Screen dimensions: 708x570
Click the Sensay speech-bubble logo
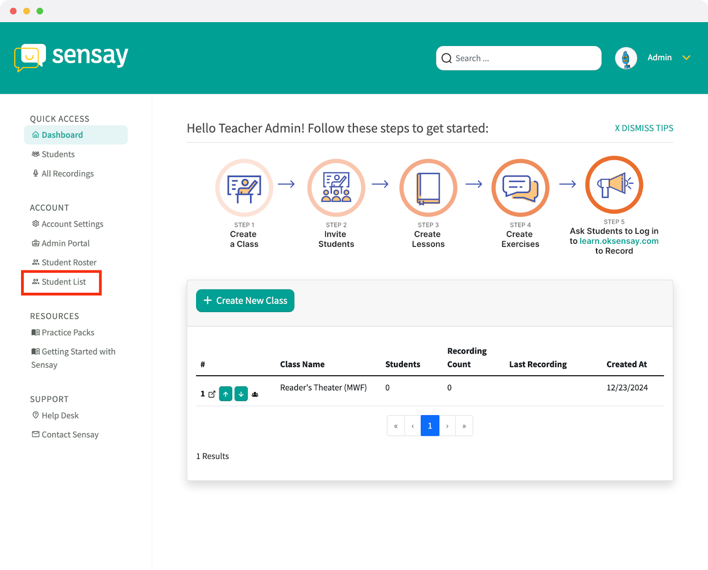coord(30,58)
